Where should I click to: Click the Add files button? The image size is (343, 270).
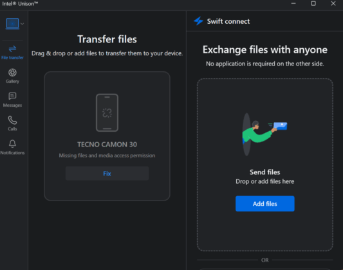click(x=265, y=204)
